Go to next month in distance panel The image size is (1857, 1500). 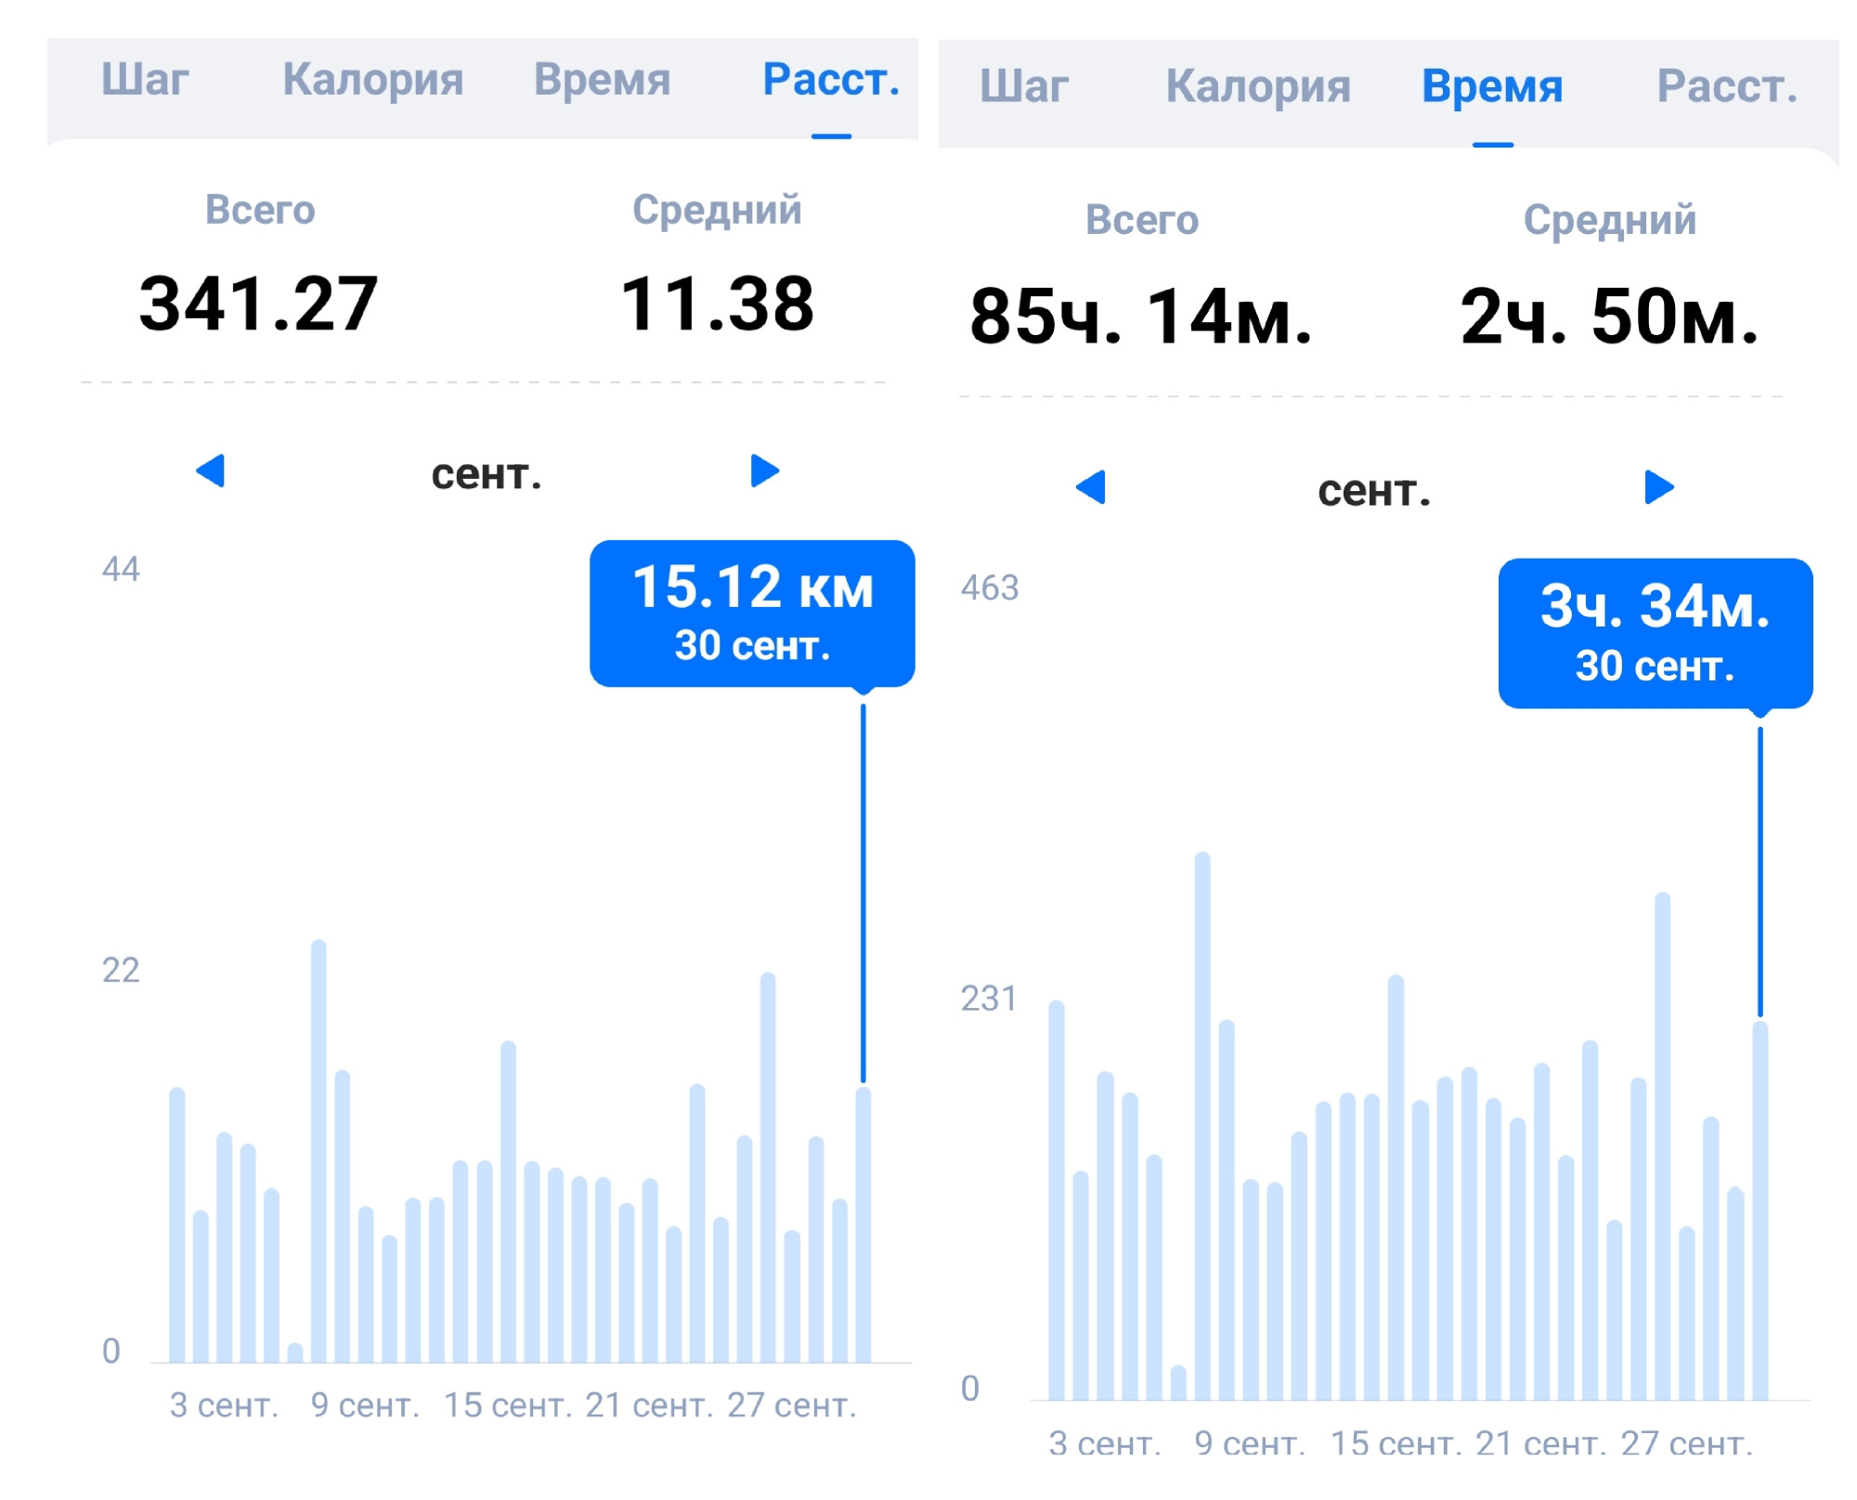(764, 471)
